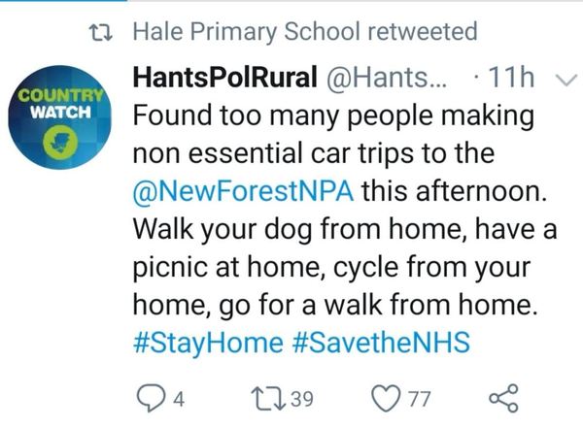Click the green shield emblem in avatar
Screen dimensions: 583x428
(x=56, y=143)
